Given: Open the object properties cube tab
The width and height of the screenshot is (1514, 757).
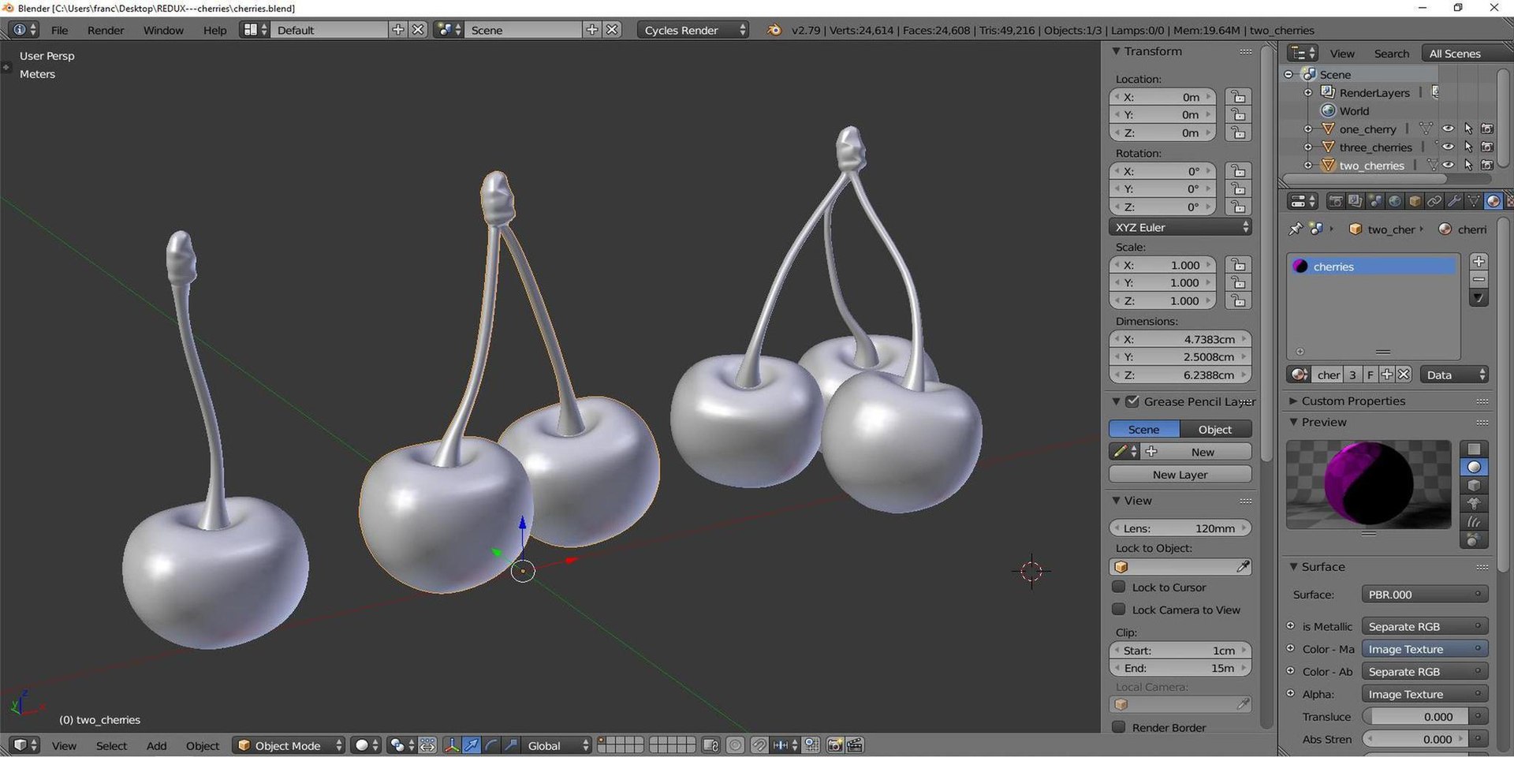Looking at the screenshot, I should coord(1415,201).
